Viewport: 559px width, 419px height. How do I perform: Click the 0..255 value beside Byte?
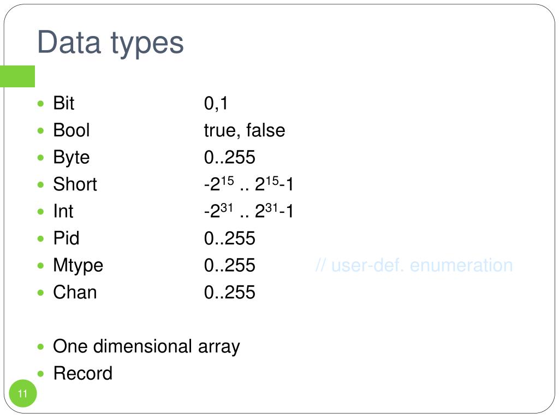coord(230,158)
